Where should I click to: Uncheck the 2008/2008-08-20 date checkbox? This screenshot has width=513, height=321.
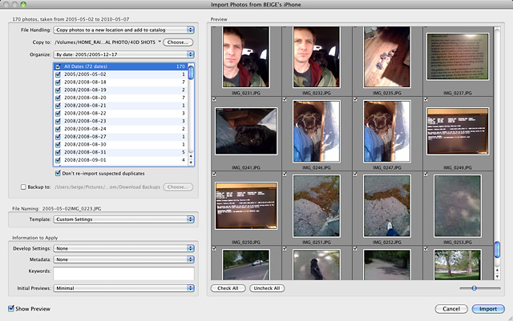point(58,98)
